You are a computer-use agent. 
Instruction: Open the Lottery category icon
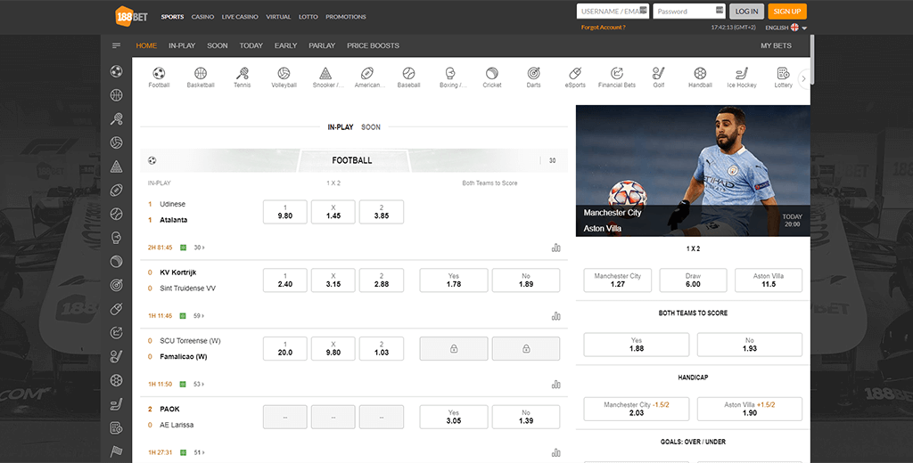[783, 77]
